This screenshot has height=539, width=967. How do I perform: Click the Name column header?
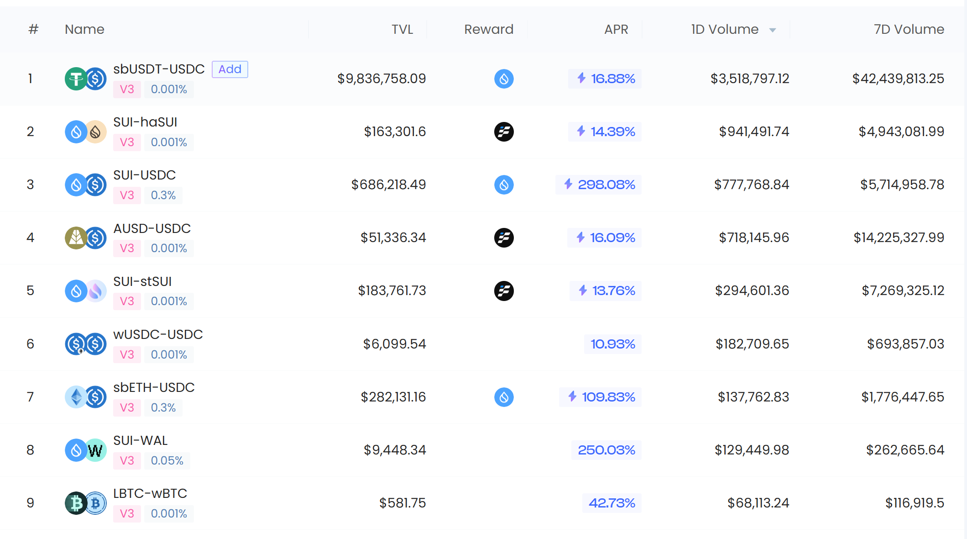(84, 29)
